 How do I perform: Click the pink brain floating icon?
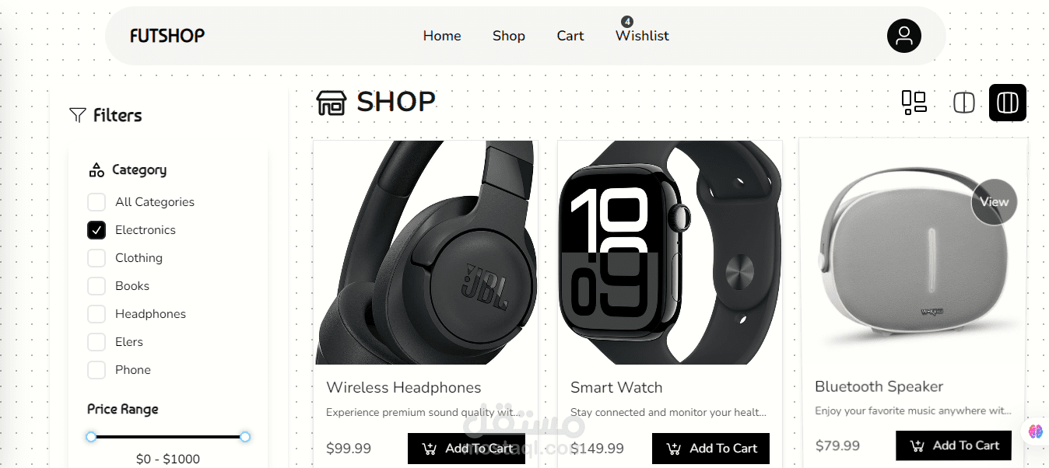point(1035,431)
